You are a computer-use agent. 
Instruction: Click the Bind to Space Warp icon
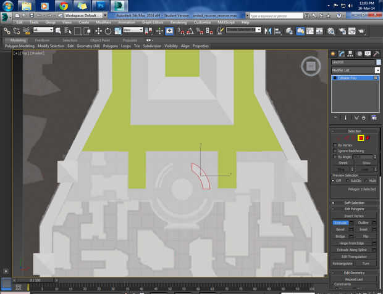click(x=26, y=31)
